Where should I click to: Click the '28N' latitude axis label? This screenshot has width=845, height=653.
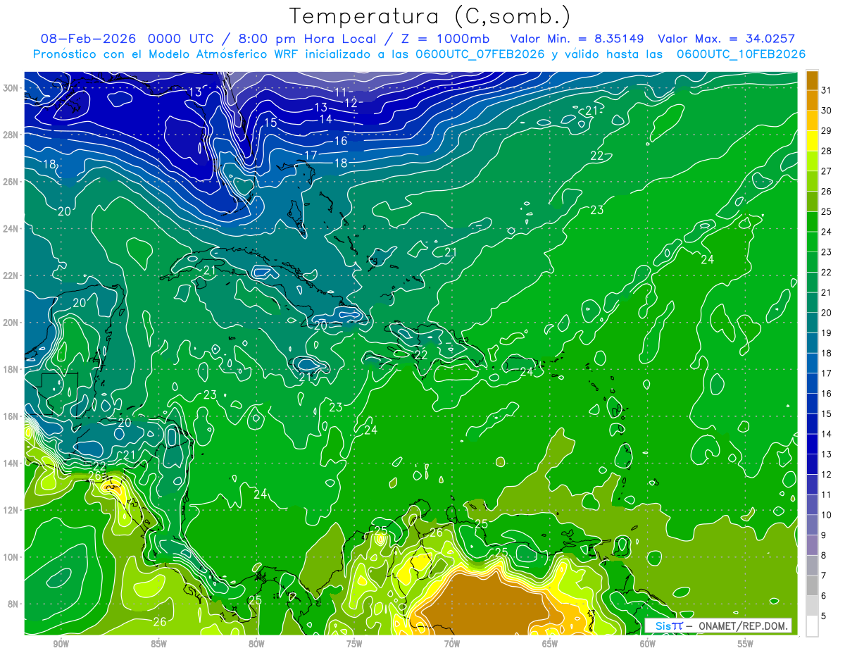(x=11, y=135)
